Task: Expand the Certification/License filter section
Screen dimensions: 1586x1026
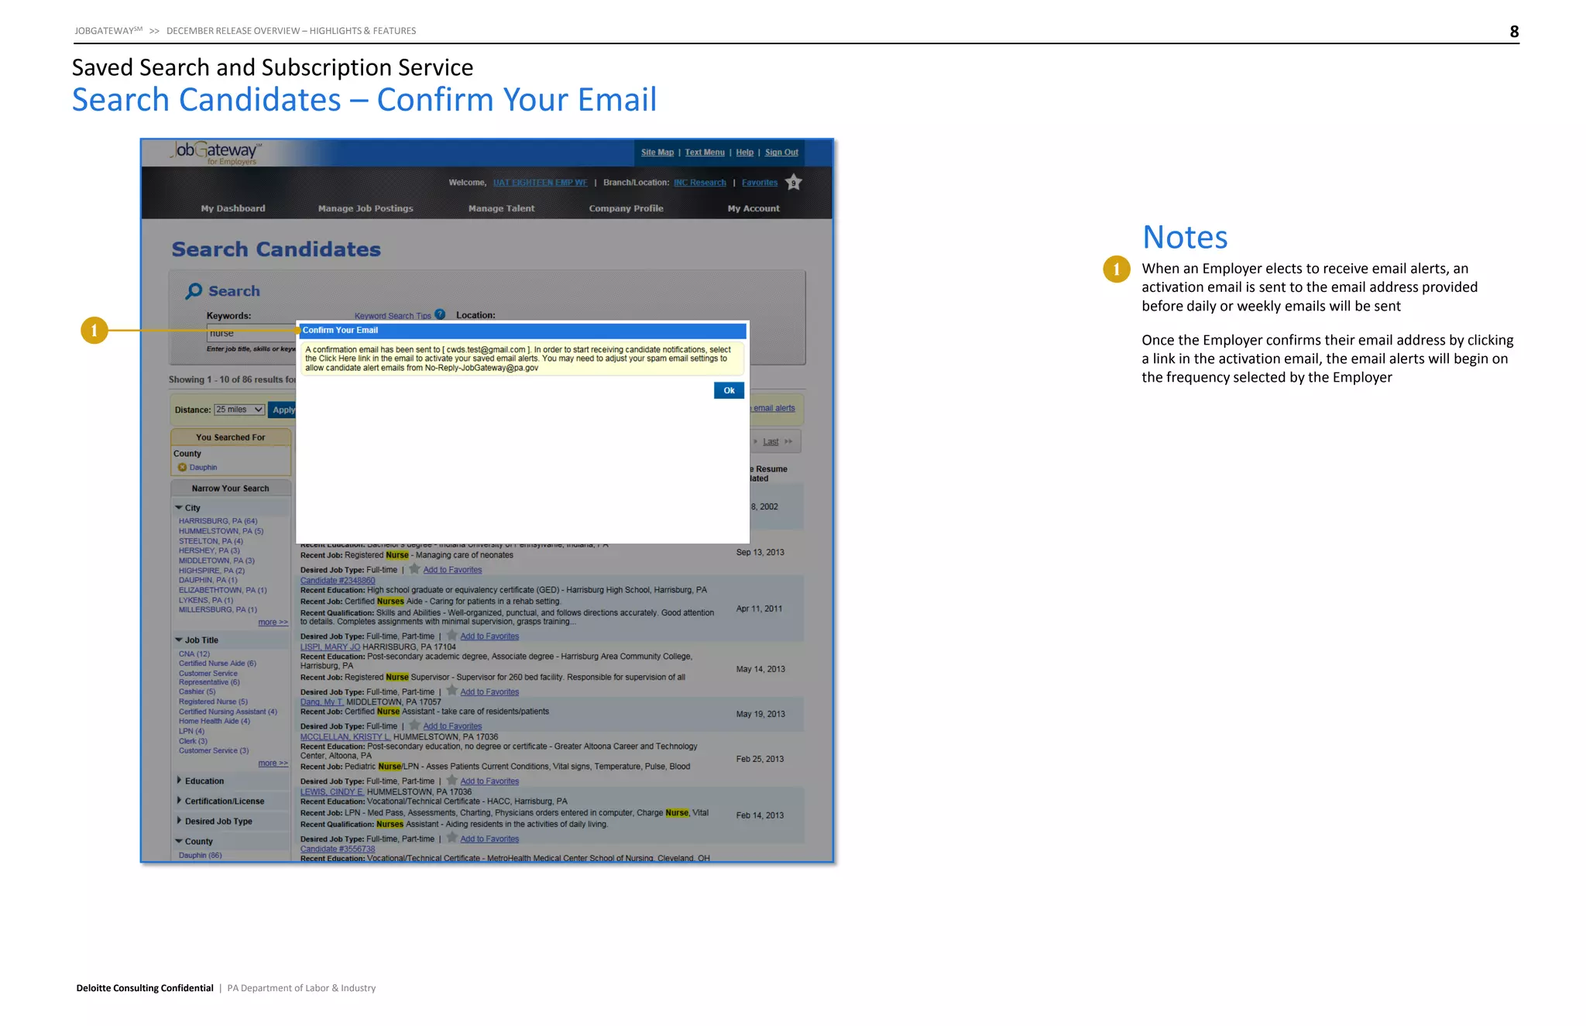Action: click(179, 801)
